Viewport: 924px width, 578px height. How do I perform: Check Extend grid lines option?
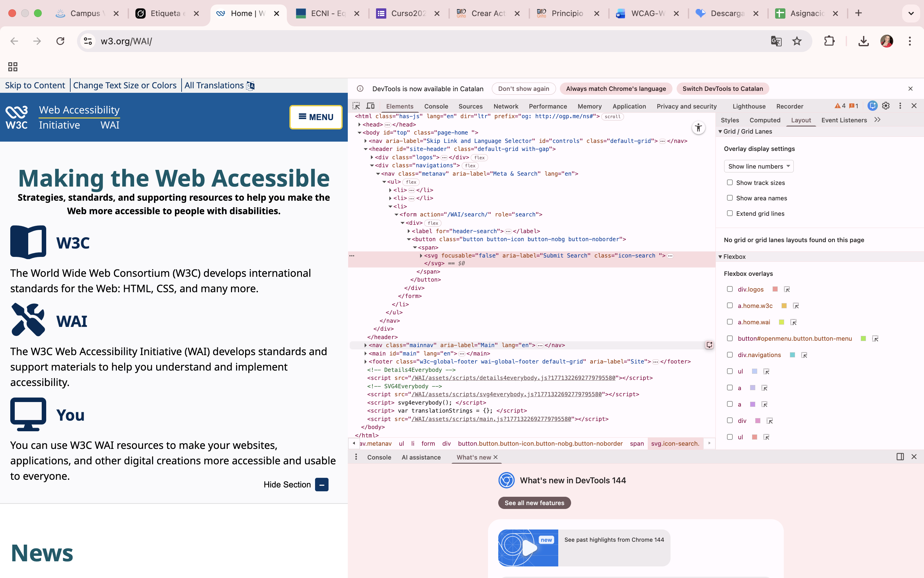click(x=730, y=213)
